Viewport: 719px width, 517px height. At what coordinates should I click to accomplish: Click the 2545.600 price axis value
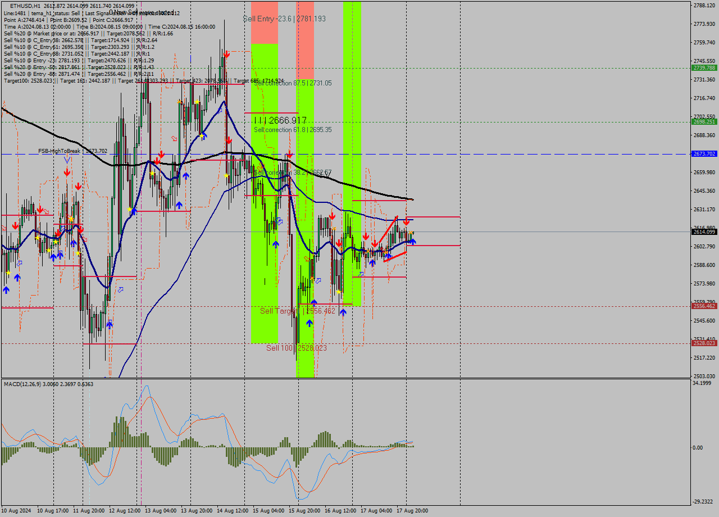coord(704,320)
